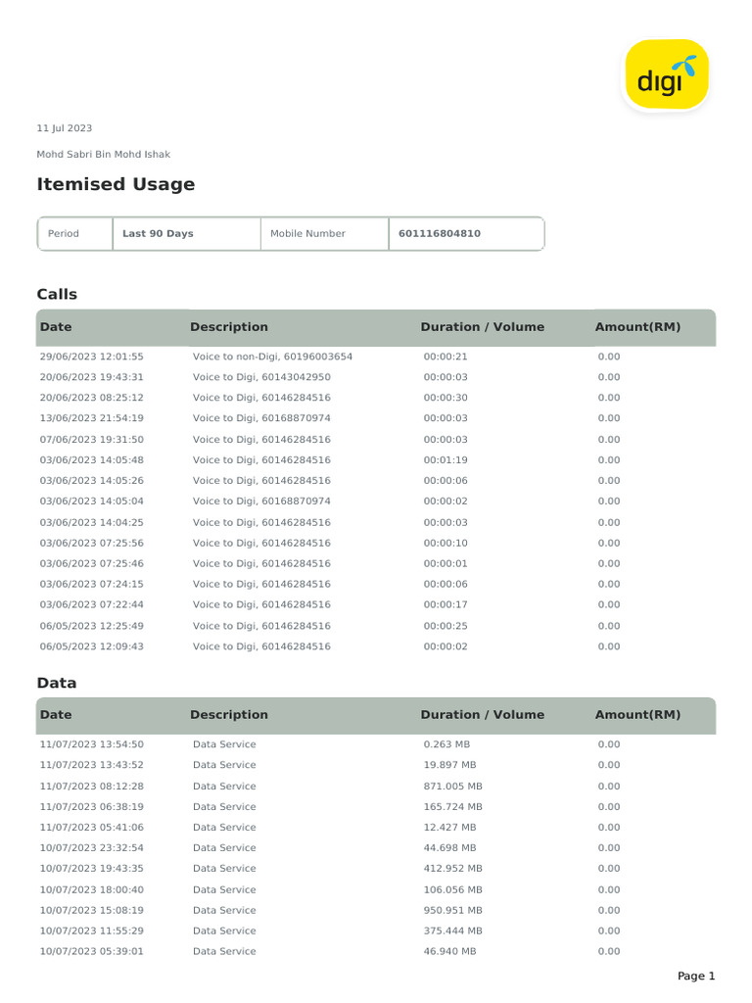Click data volume '165.724 MB'
The image size is (752, 1003).
(x=452, y=807)
